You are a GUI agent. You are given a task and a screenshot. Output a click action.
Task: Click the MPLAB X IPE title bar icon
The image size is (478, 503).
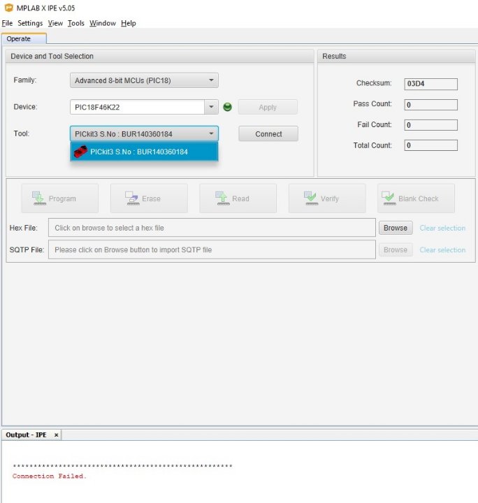tap(8, 8)
